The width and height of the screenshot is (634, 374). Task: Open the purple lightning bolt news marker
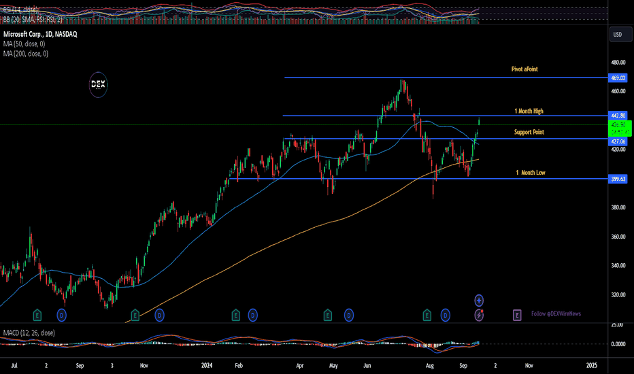(x=479, y=315)
